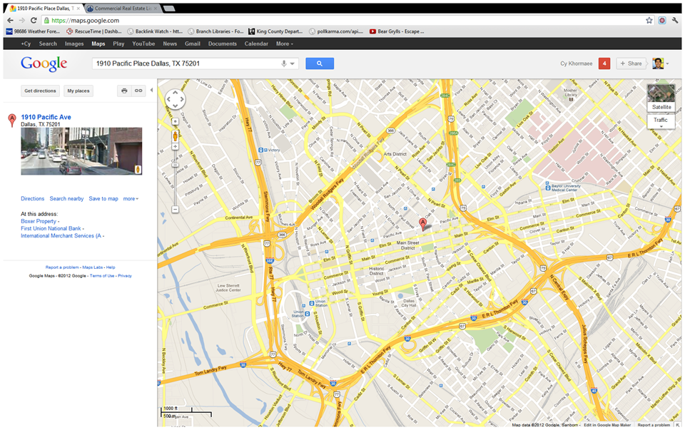The image size is (685, 430).
Task: Pan map down with compass arrow
Action: (176, 106)
